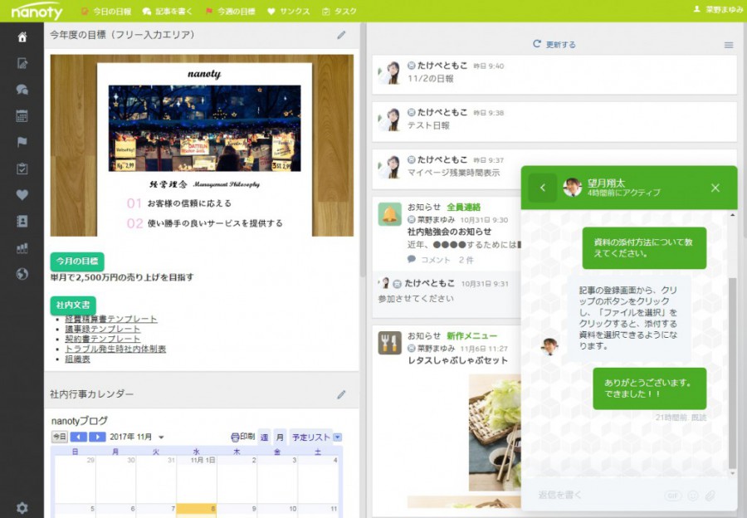Image resolution: width=747 pixels, height=518 pixels.
Task: Open the flag icon in sidebar
Action: (22, 142)
